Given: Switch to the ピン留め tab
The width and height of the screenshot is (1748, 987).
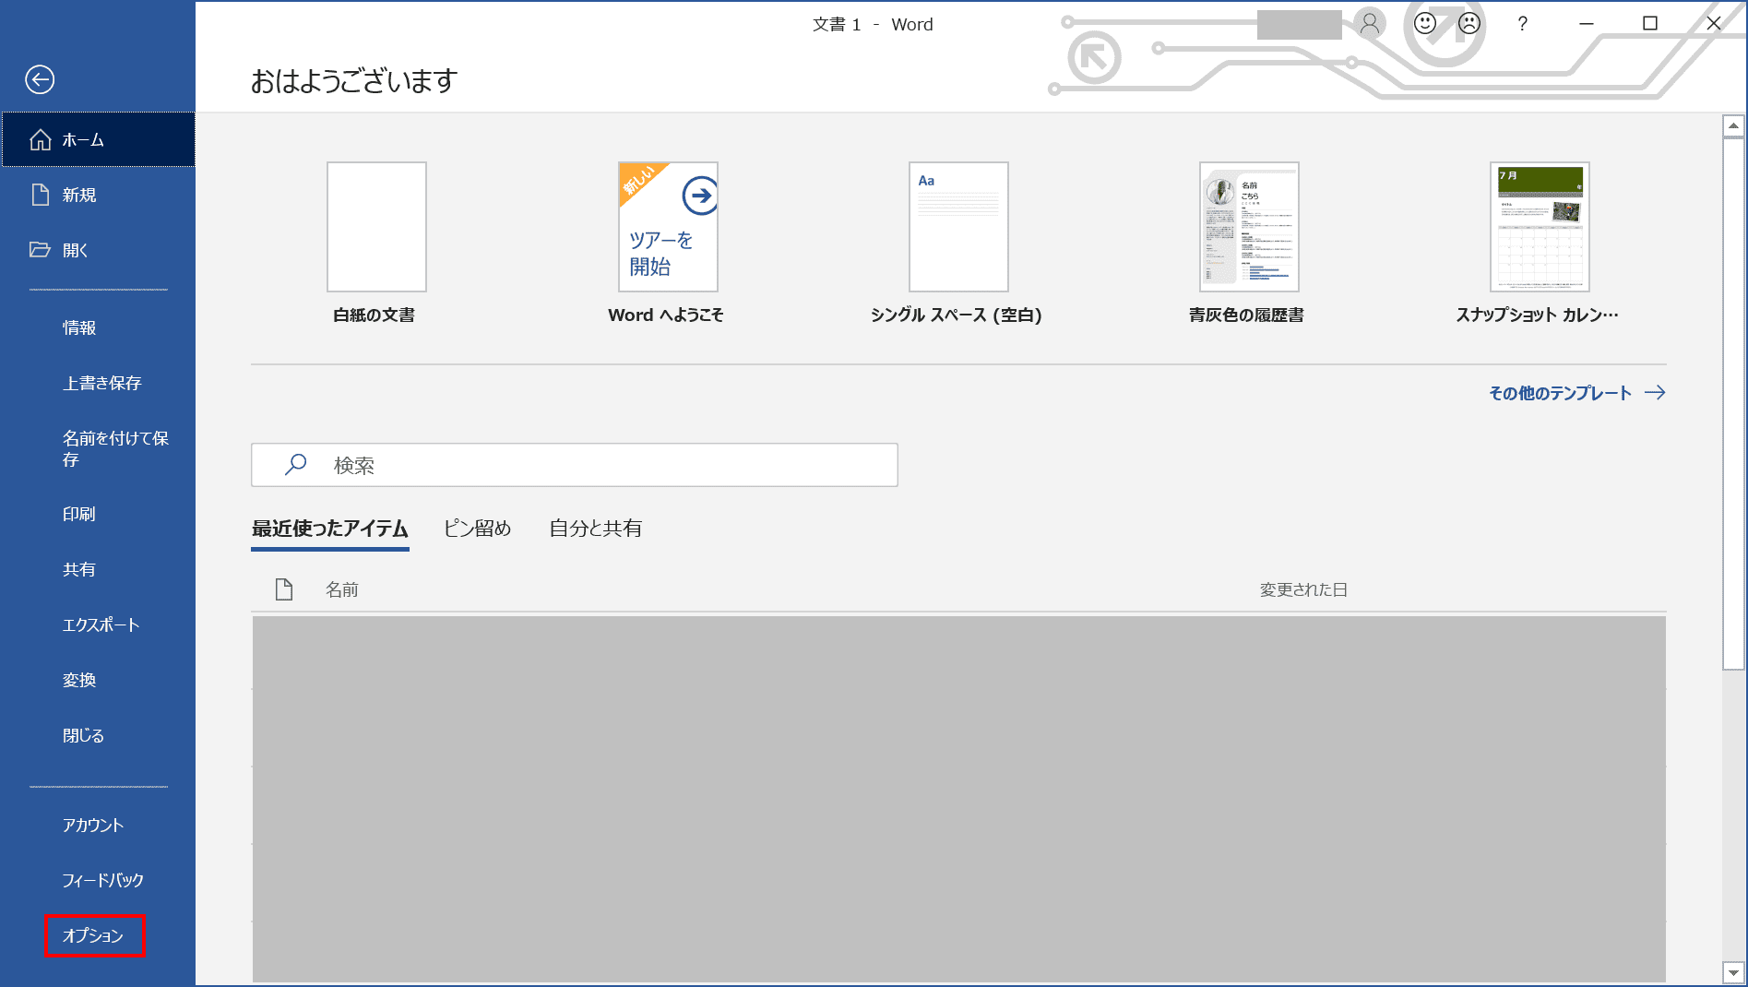Looking at the screenshot, I should coord(478,529).
